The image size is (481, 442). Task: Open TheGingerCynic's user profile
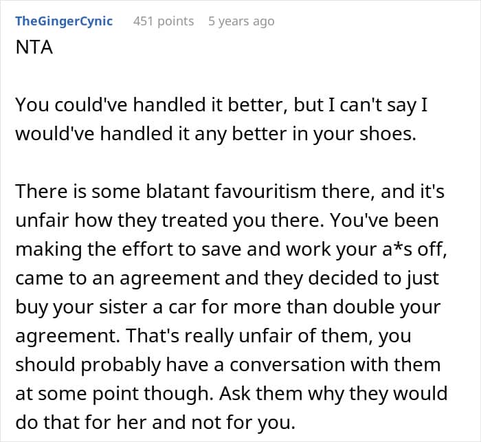[x=64, y=21]
